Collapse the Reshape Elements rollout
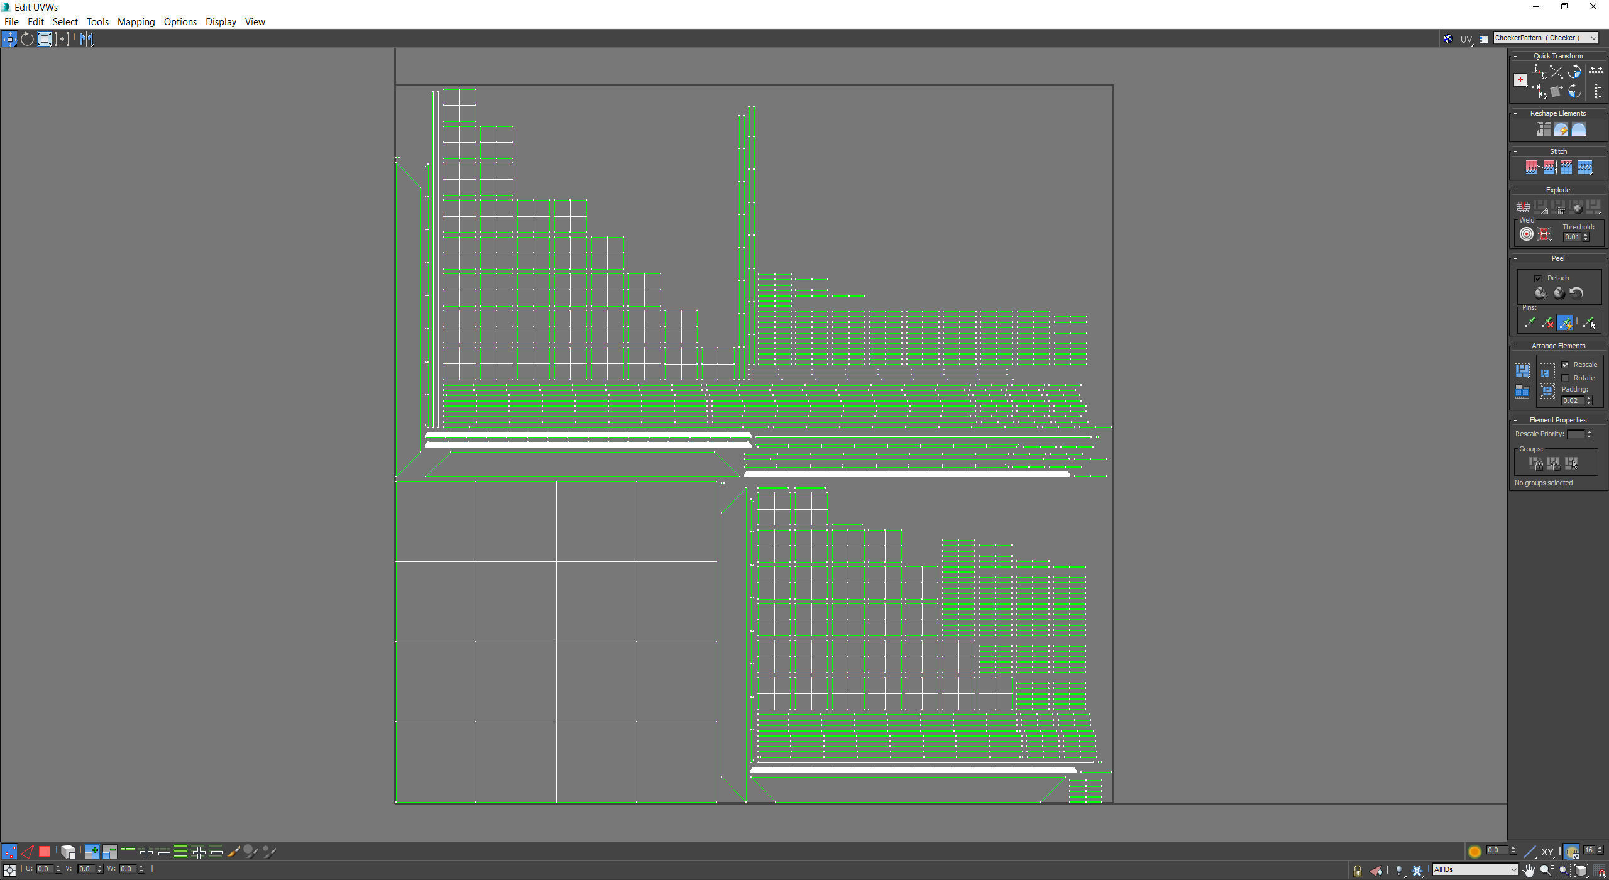 1515,113
